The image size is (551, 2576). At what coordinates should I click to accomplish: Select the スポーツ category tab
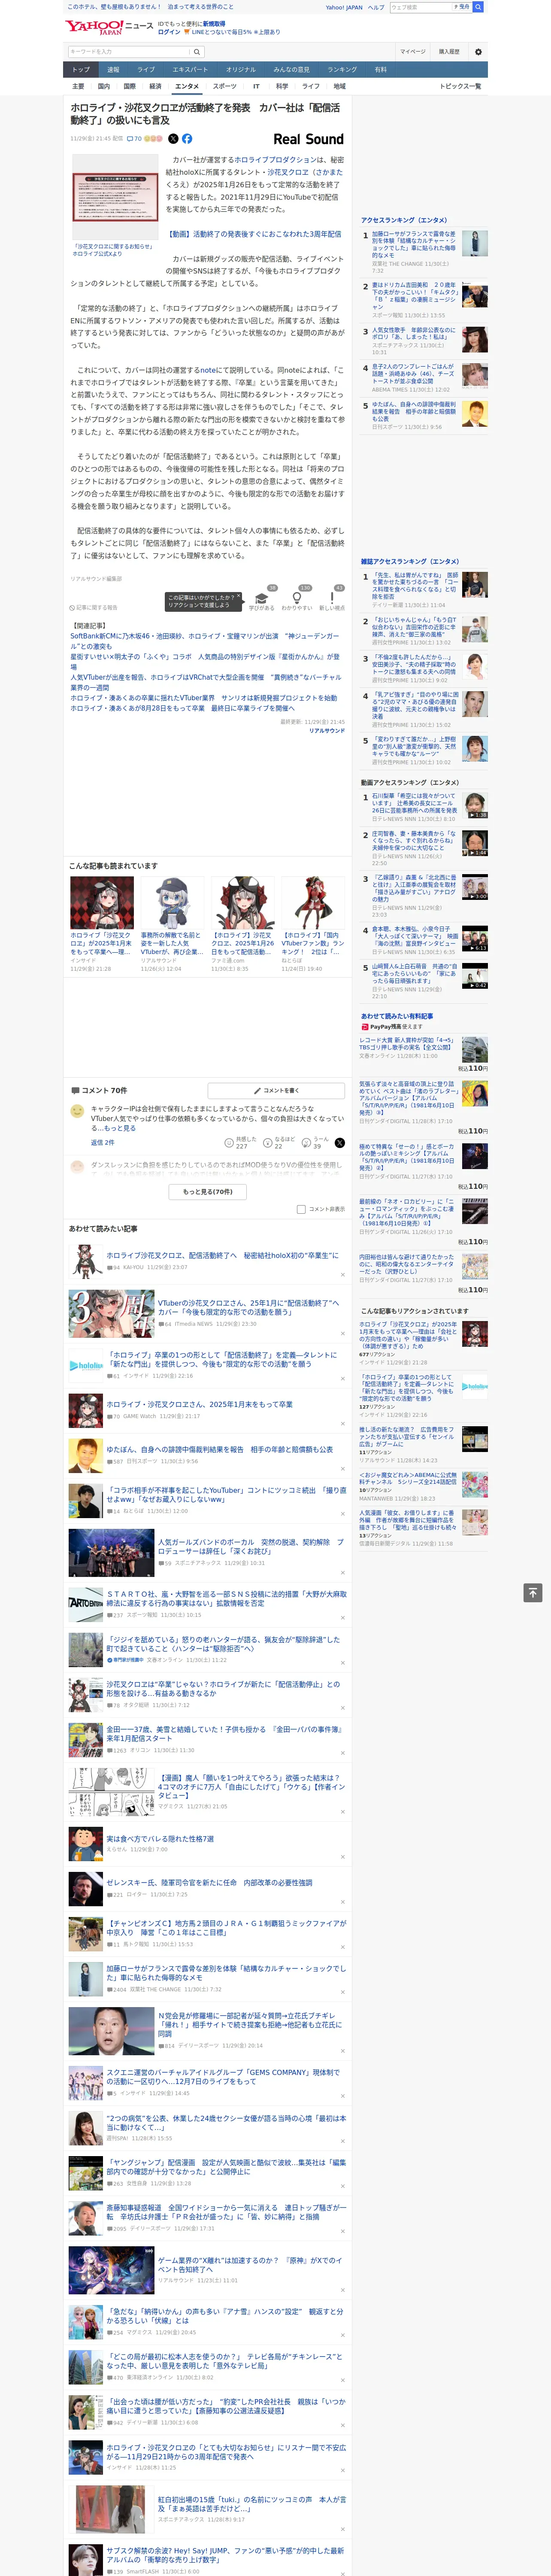tap(225, 87)
